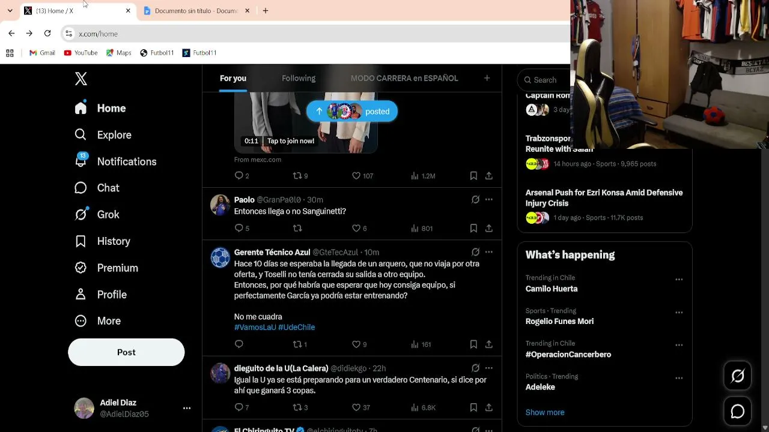Open the MODO CARRERA en ESPAÑOL tab
The image size is (769, 432).
point(404,79)
